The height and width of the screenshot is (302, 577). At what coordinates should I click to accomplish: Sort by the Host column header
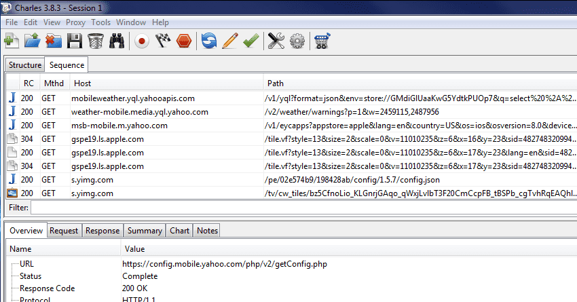click(166, 83)
